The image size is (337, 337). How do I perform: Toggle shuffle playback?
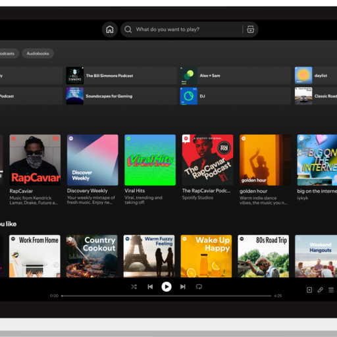[134, 287]
